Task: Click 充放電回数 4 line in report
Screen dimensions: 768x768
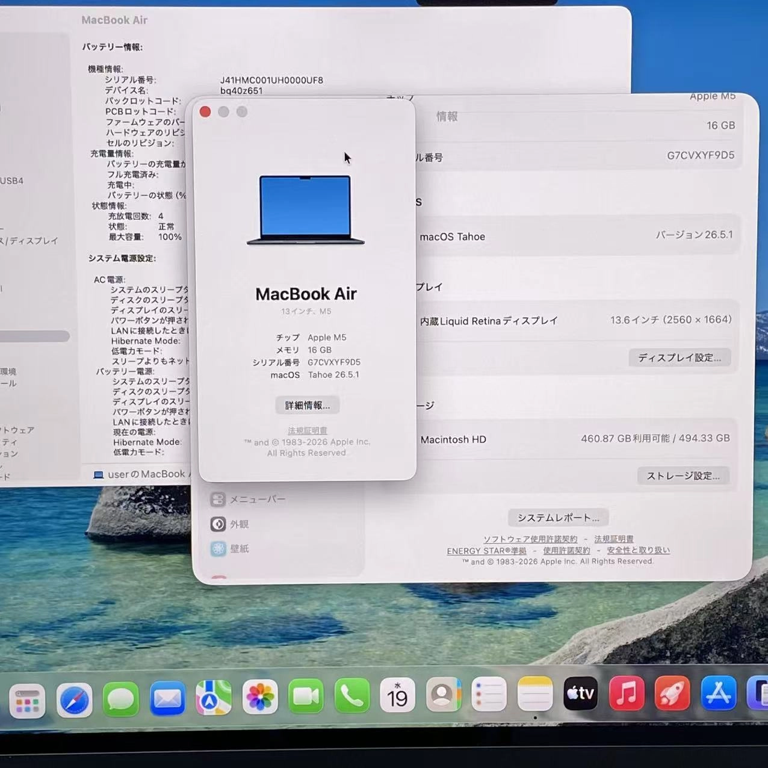Action: (136, 216)
